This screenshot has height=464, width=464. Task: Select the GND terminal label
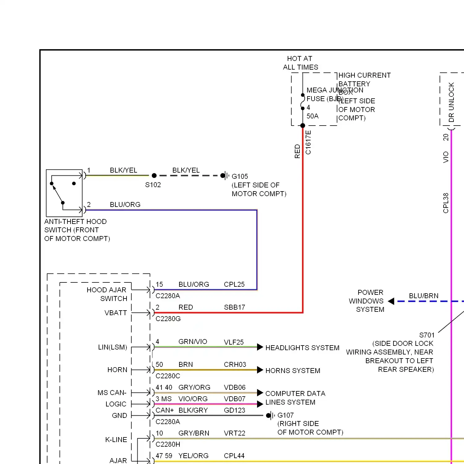pos(119,415)
